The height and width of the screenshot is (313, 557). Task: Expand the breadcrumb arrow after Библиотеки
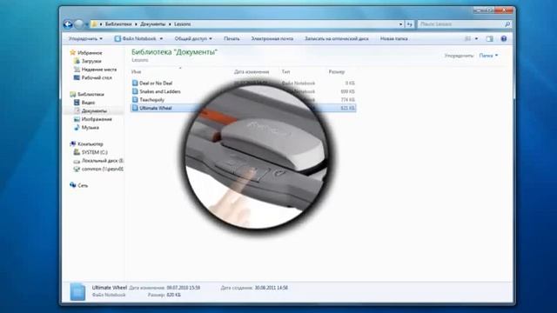136,24
